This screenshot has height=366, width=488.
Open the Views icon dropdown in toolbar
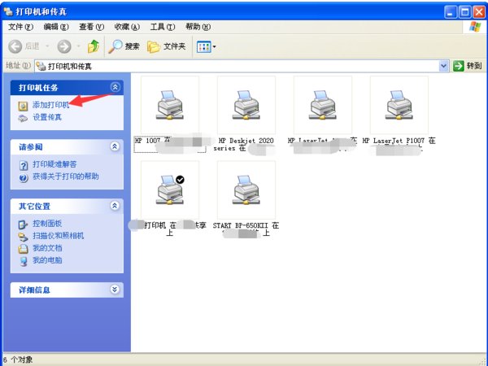pyautogui.click(x=206, y=47)
